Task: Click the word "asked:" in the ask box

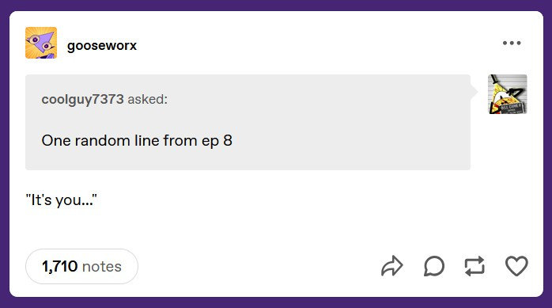Action: [x=148, y=100]
